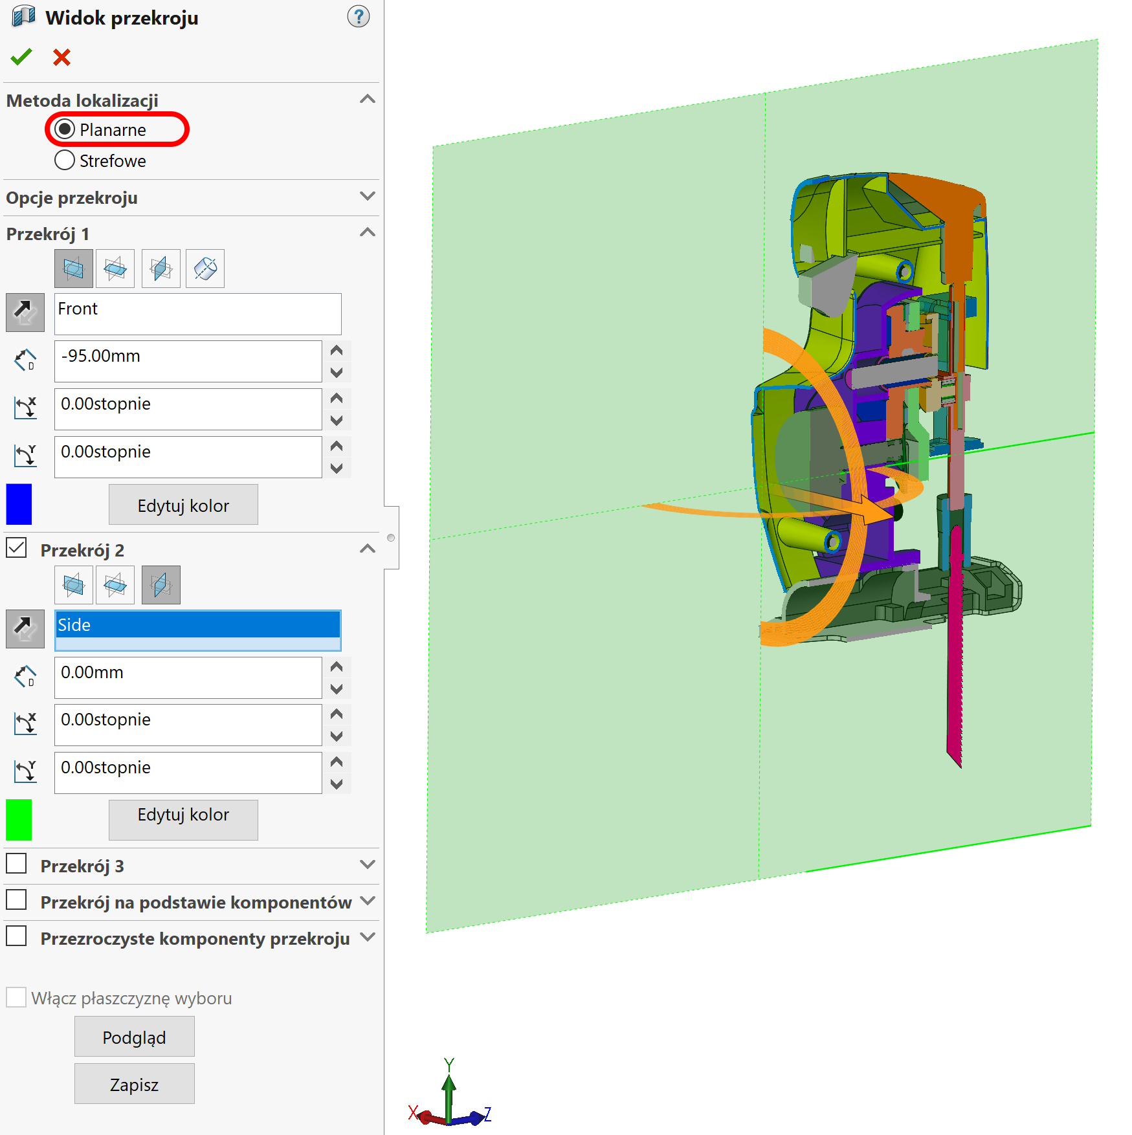The width and height of the screenshot is (1132, 1135).
Task: Reverse section direction for Przekrój 2
Action: pyautogui.click(x=25, y=629)
